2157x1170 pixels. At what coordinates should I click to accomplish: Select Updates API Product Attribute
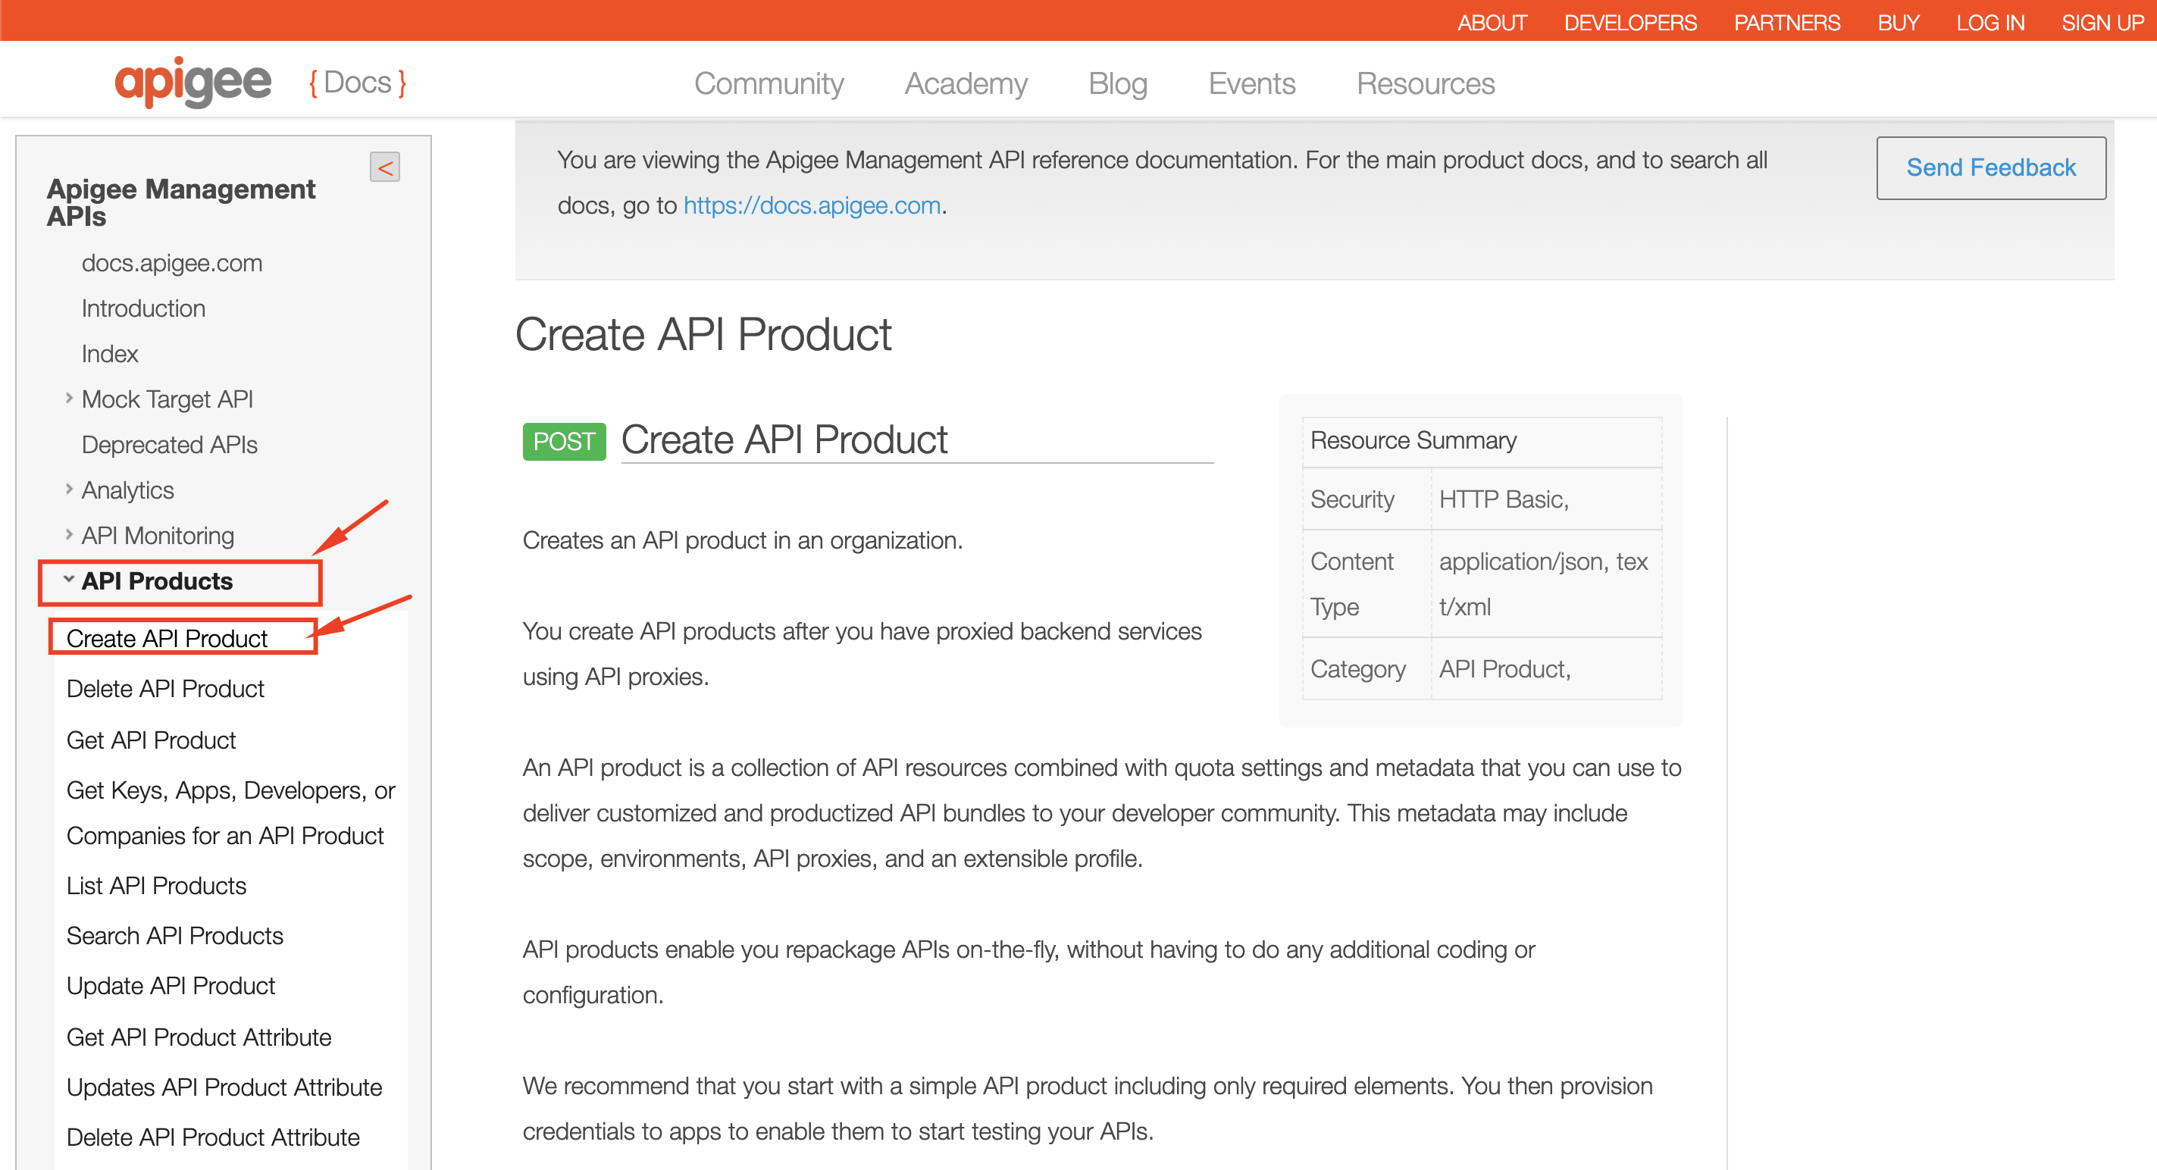click(224, 1087)
